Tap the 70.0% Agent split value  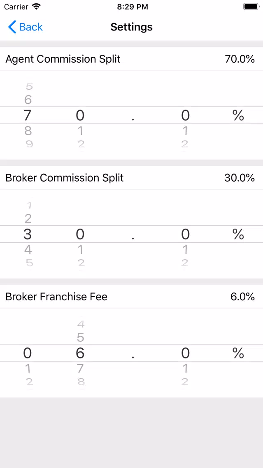240,59
